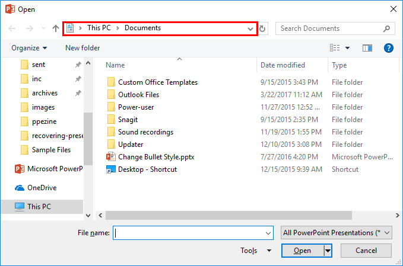The image size is (403, 266).
Task: Click the pin icon beside inc
Action: tap(78, 79)
